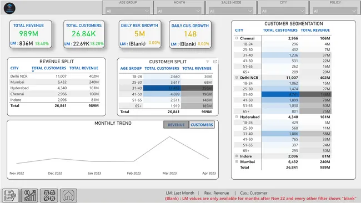Collapse the Delhi NCR row in Customer Segmentation
361x203 pixels.
click(237, 78)
